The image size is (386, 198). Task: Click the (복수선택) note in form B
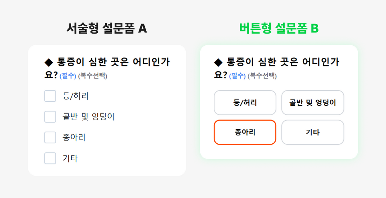pyautogui.click(x=262, y=75)
